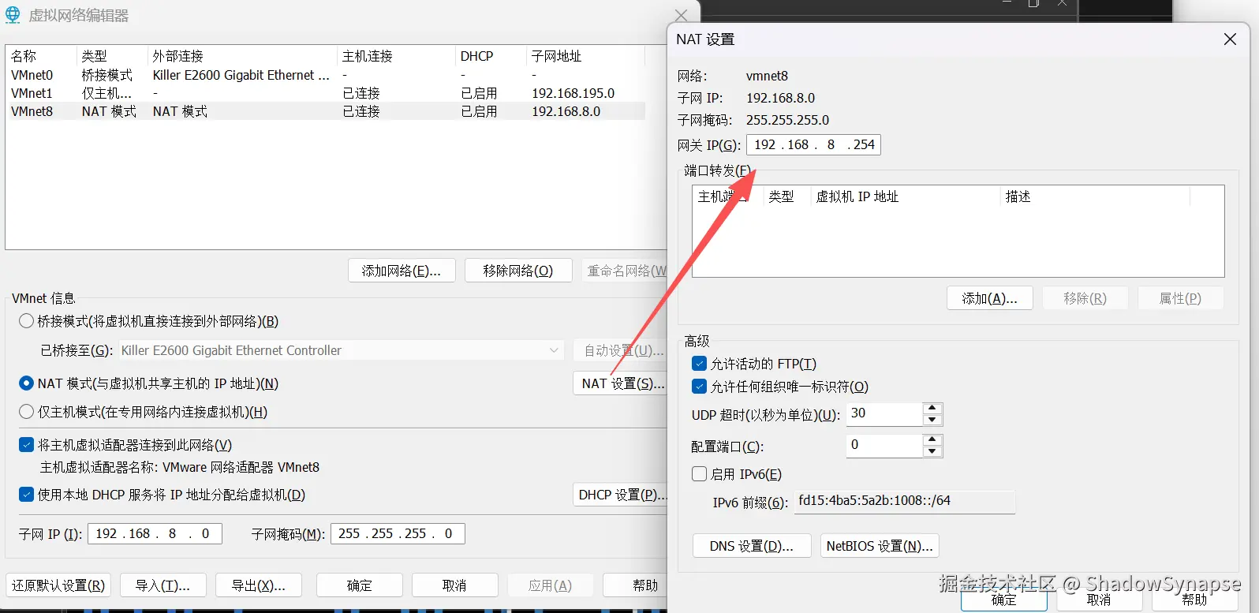Click the 子网地址 column header
Image resolution: width=1259 pixels, height=613 pixels.
585,56
